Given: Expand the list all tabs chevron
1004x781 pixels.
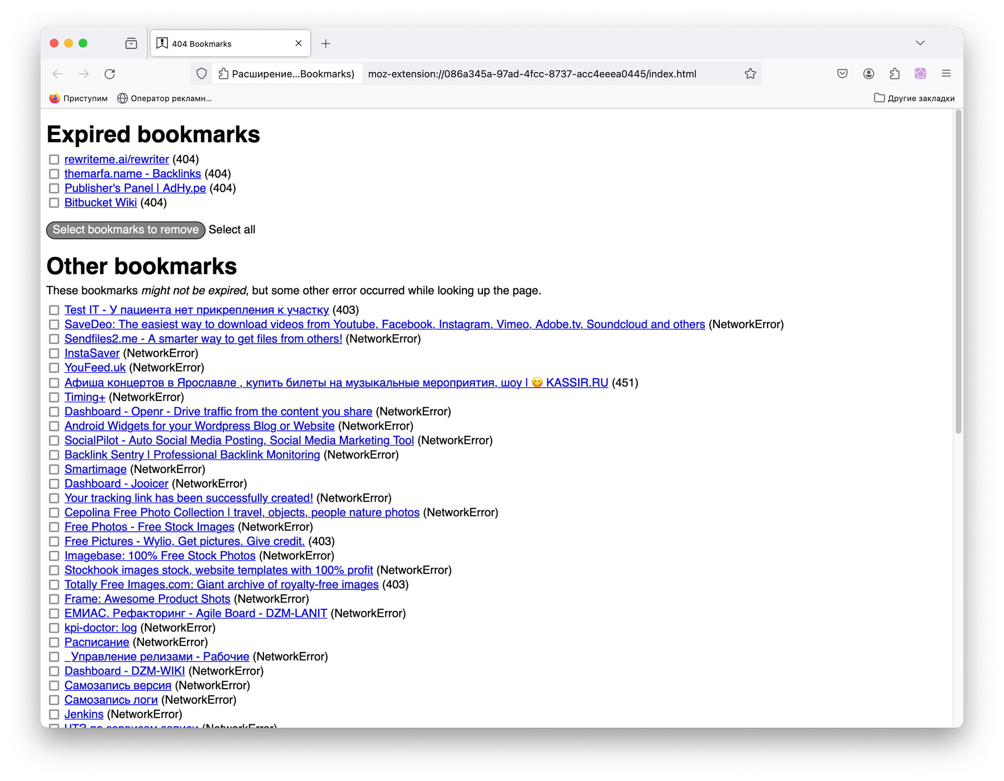Looking at the screenshot, I should click(920, 43).
